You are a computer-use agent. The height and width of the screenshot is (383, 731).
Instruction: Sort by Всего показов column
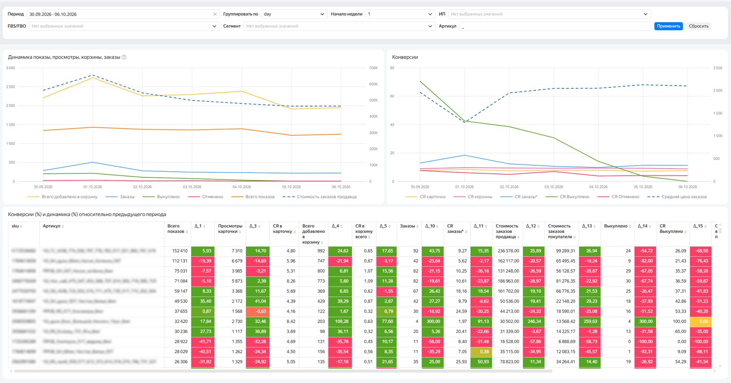pyautogui.click(x=187, y=232)
